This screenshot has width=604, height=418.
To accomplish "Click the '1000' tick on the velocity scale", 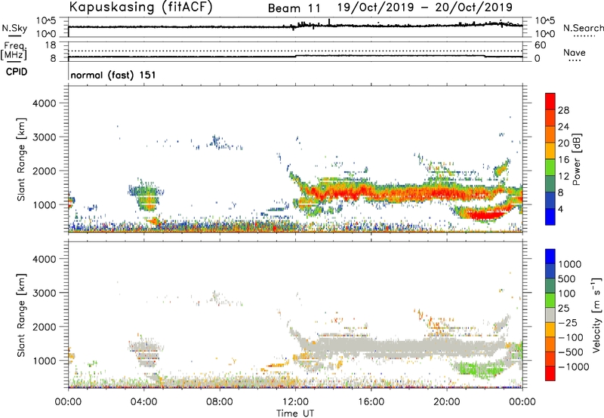I will coord(570,264).
